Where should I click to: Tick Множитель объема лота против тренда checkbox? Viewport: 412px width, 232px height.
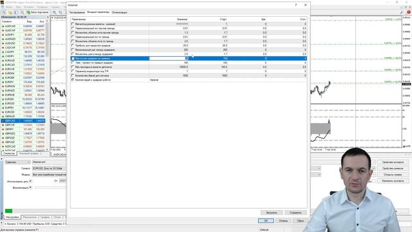(x=73, y=33)
